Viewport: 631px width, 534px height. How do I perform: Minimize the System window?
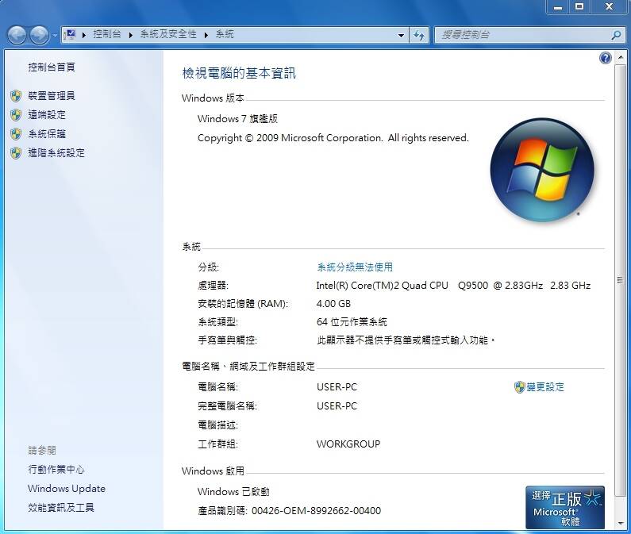pos(558,7)
